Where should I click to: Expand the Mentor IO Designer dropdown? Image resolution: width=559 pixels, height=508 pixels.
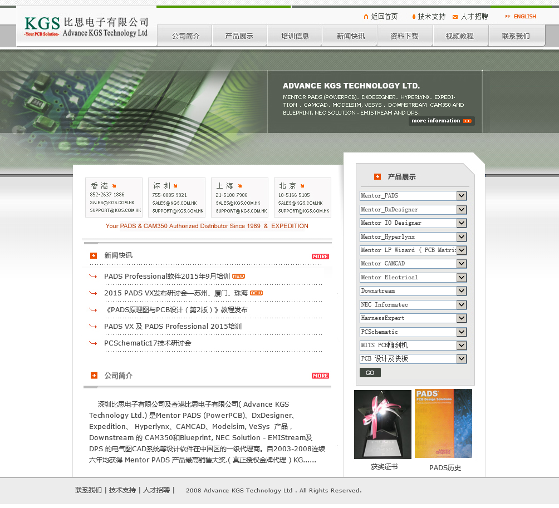413,223
